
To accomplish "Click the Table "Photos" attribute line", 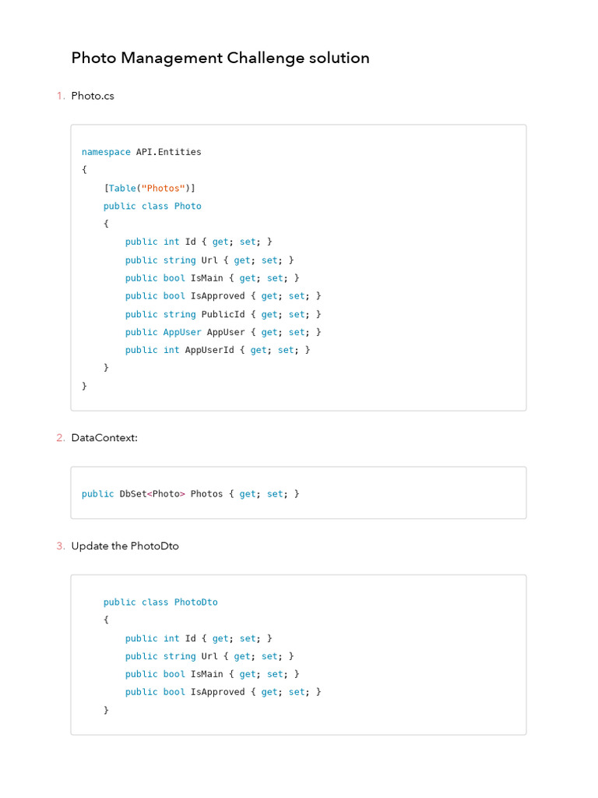I will point(149,188).
